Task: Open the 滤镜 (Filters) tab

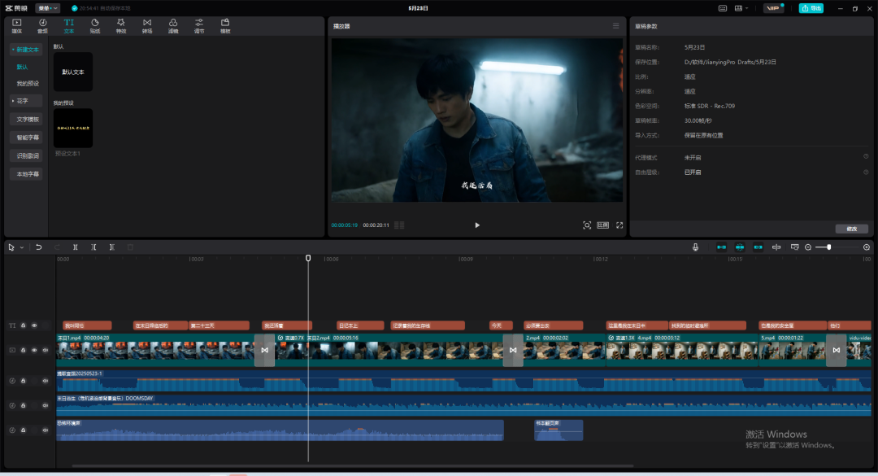Action: point(173,26)
